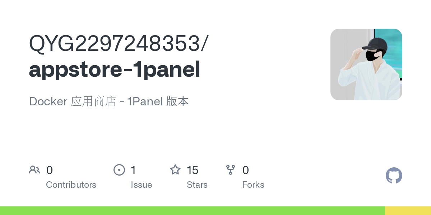Click the Forks branch icon
This screenshot has height=215, width=431.
coord(231,170)
